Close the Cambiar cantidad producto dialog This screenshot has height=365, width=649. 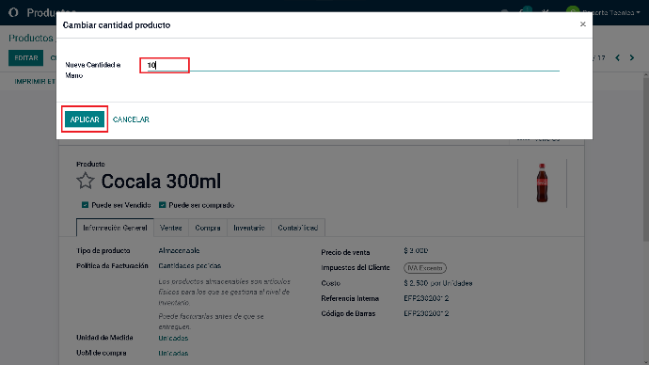point(583,24)
